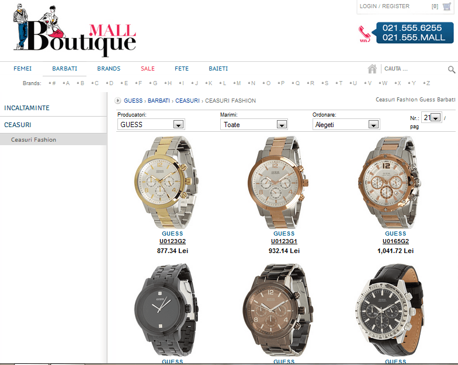Select Ceasuri Fashion sidebar subcategory
This screenshot has height=365, width=458.
pos(34,140)
